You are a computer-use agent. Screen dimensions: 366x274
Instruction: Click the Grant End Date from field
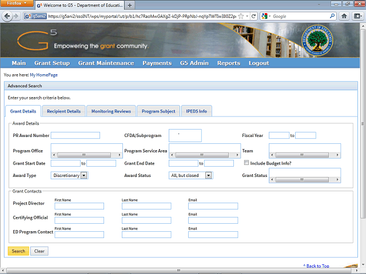(x=184, y=163)
